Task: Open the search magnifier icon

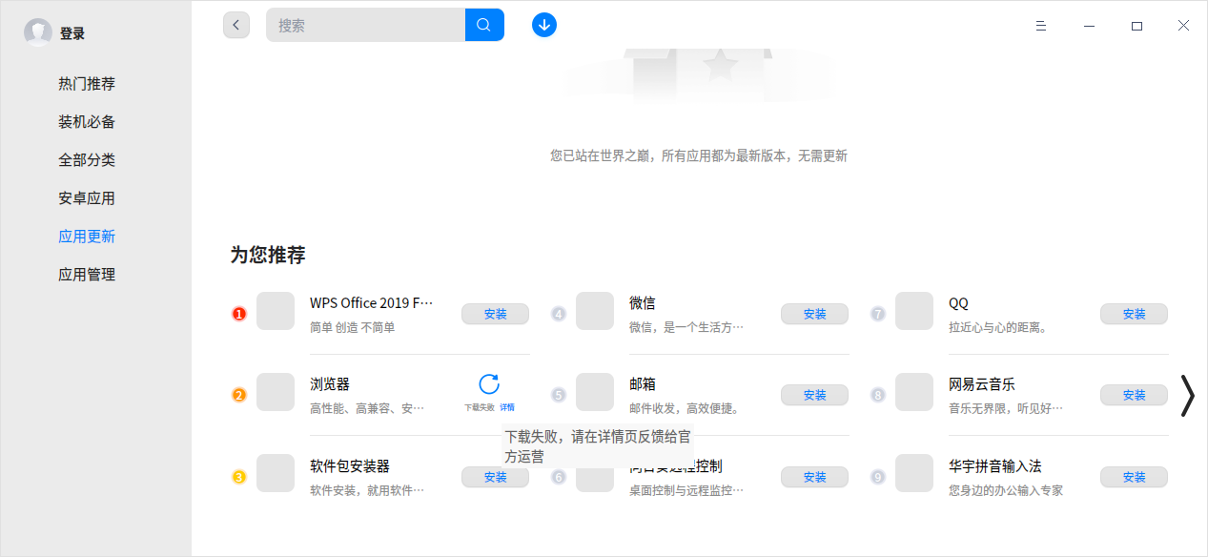Action: (484, 24)
